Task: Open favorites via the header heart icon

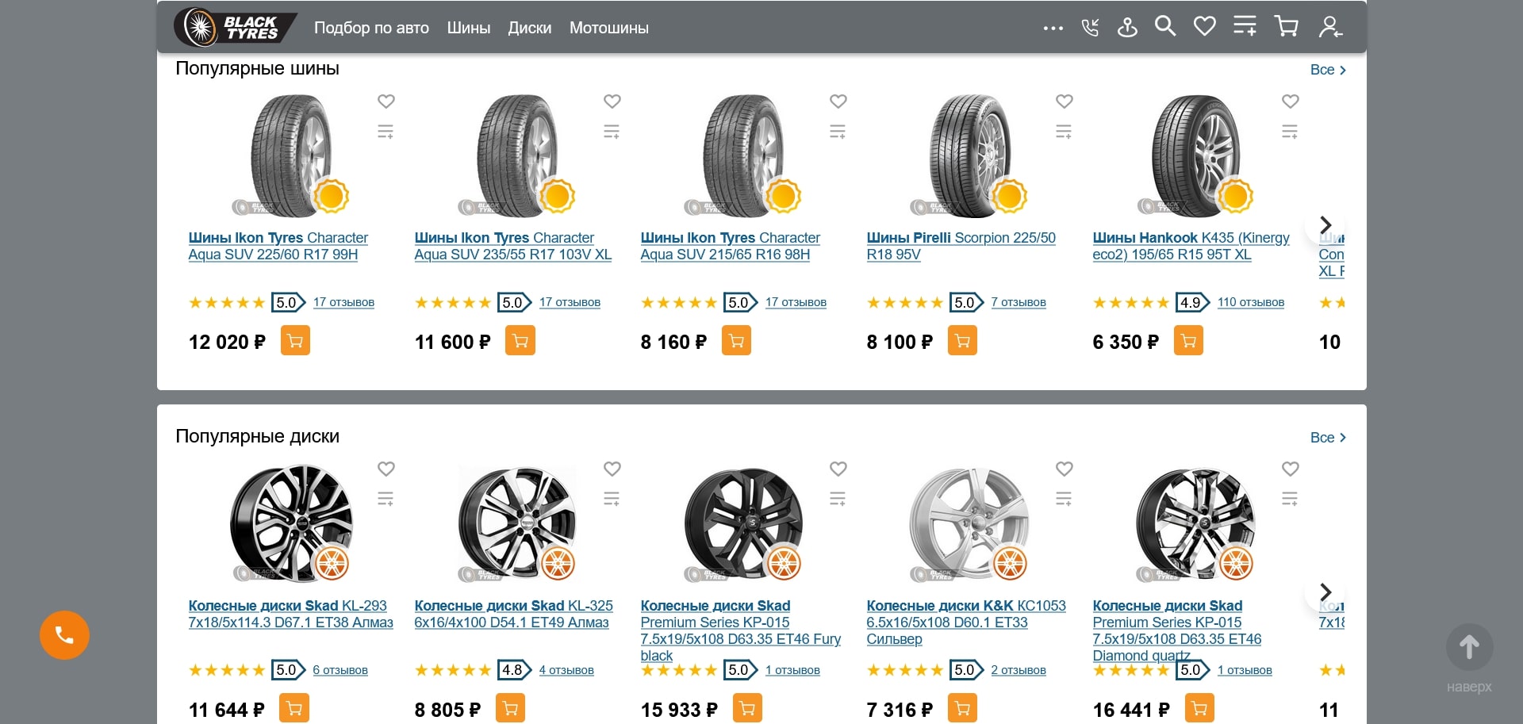Action: point(1205,26)
